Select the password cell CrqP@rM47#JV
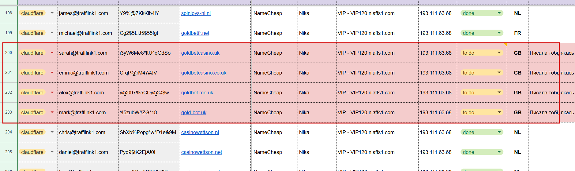 [149, 73]
